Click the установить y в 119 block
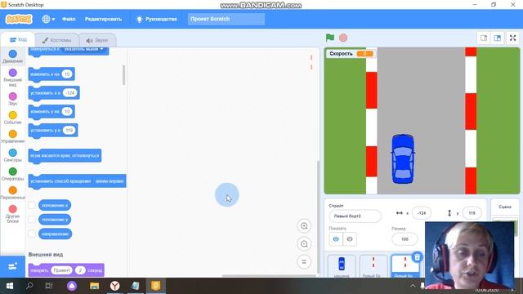The width and height of the screenshot is (523, 294). (53, 131)
